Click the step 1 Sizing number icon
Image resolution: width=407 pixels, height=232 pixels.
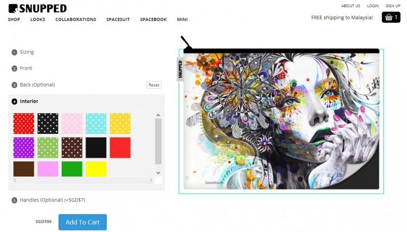(15, 52)
